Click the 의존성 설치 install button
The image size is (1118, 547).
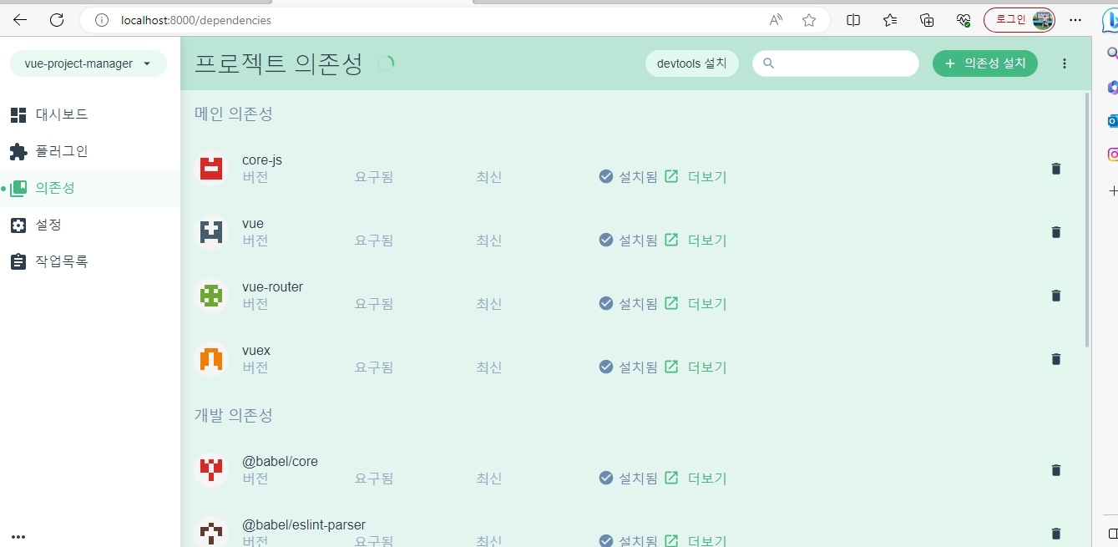(x=985, y=63)
